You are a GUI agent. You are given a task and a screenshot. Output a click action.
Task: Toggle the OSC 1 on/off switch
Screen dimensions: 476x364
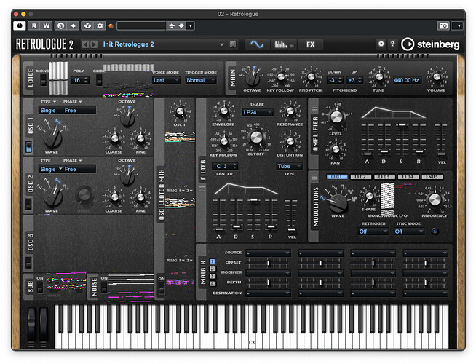pyautogui.click(x=28, y=146)
